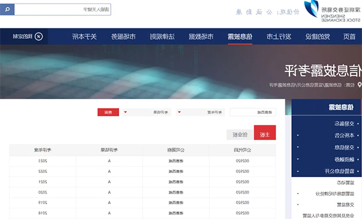
Task: Expand the 交易监管 arrow
Action: point(298,205)
